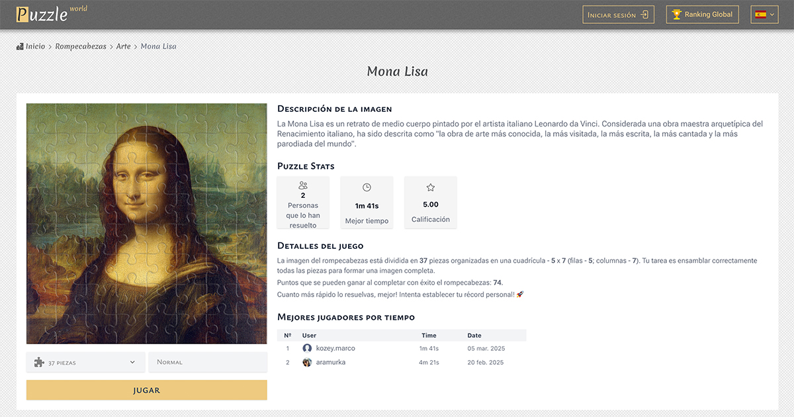Click the people icon in Puzzle Stats
Viewport: 794px width, 417px height.
[302, 187]
